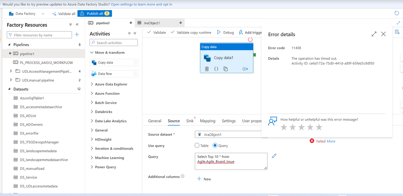Open the Mapping tab
This screenshot has width=403, height=196.
(208, 121)
